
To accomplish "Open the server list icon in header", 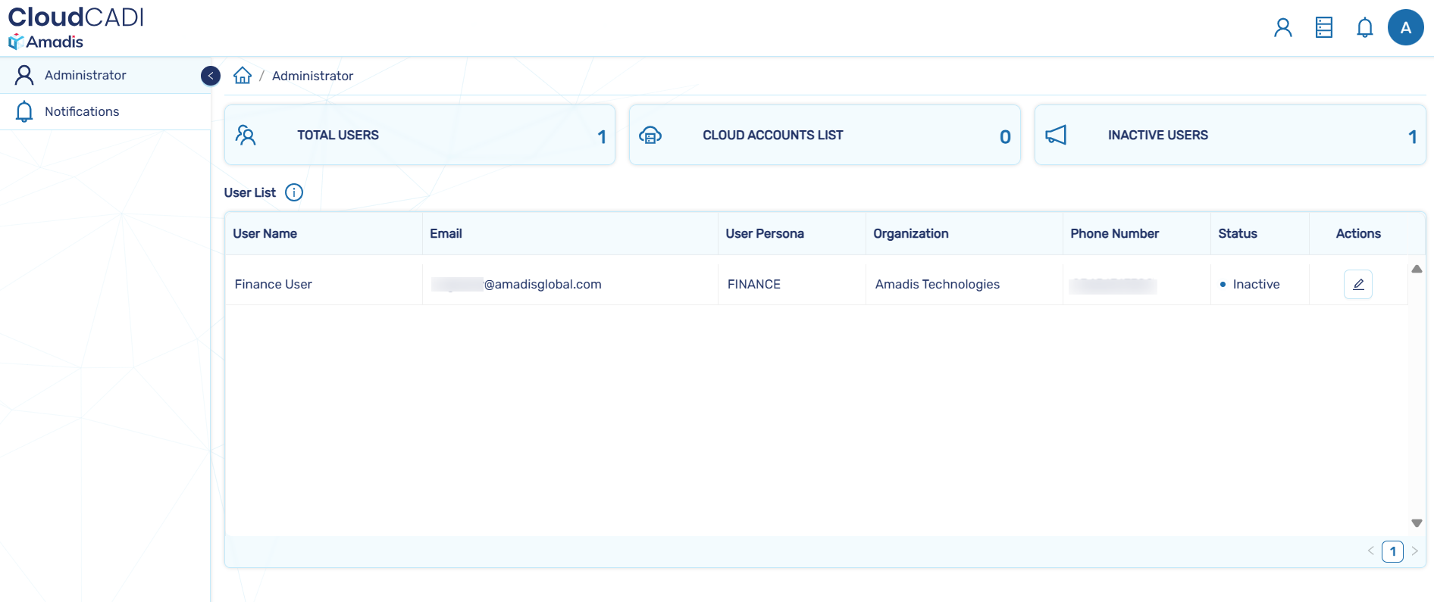I will [x=1323, y=28].
